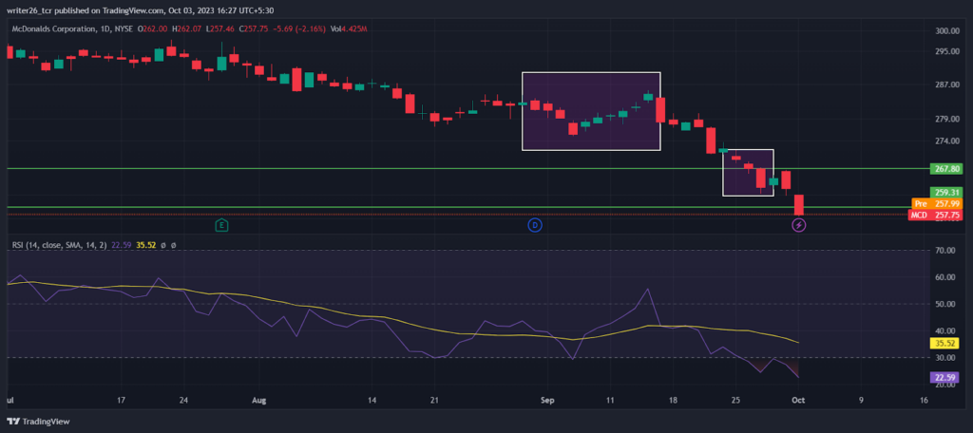Click the 18 date label on time axis
Image resolution: width=973 pixels, height=433 pixels.
pos(674,400)
